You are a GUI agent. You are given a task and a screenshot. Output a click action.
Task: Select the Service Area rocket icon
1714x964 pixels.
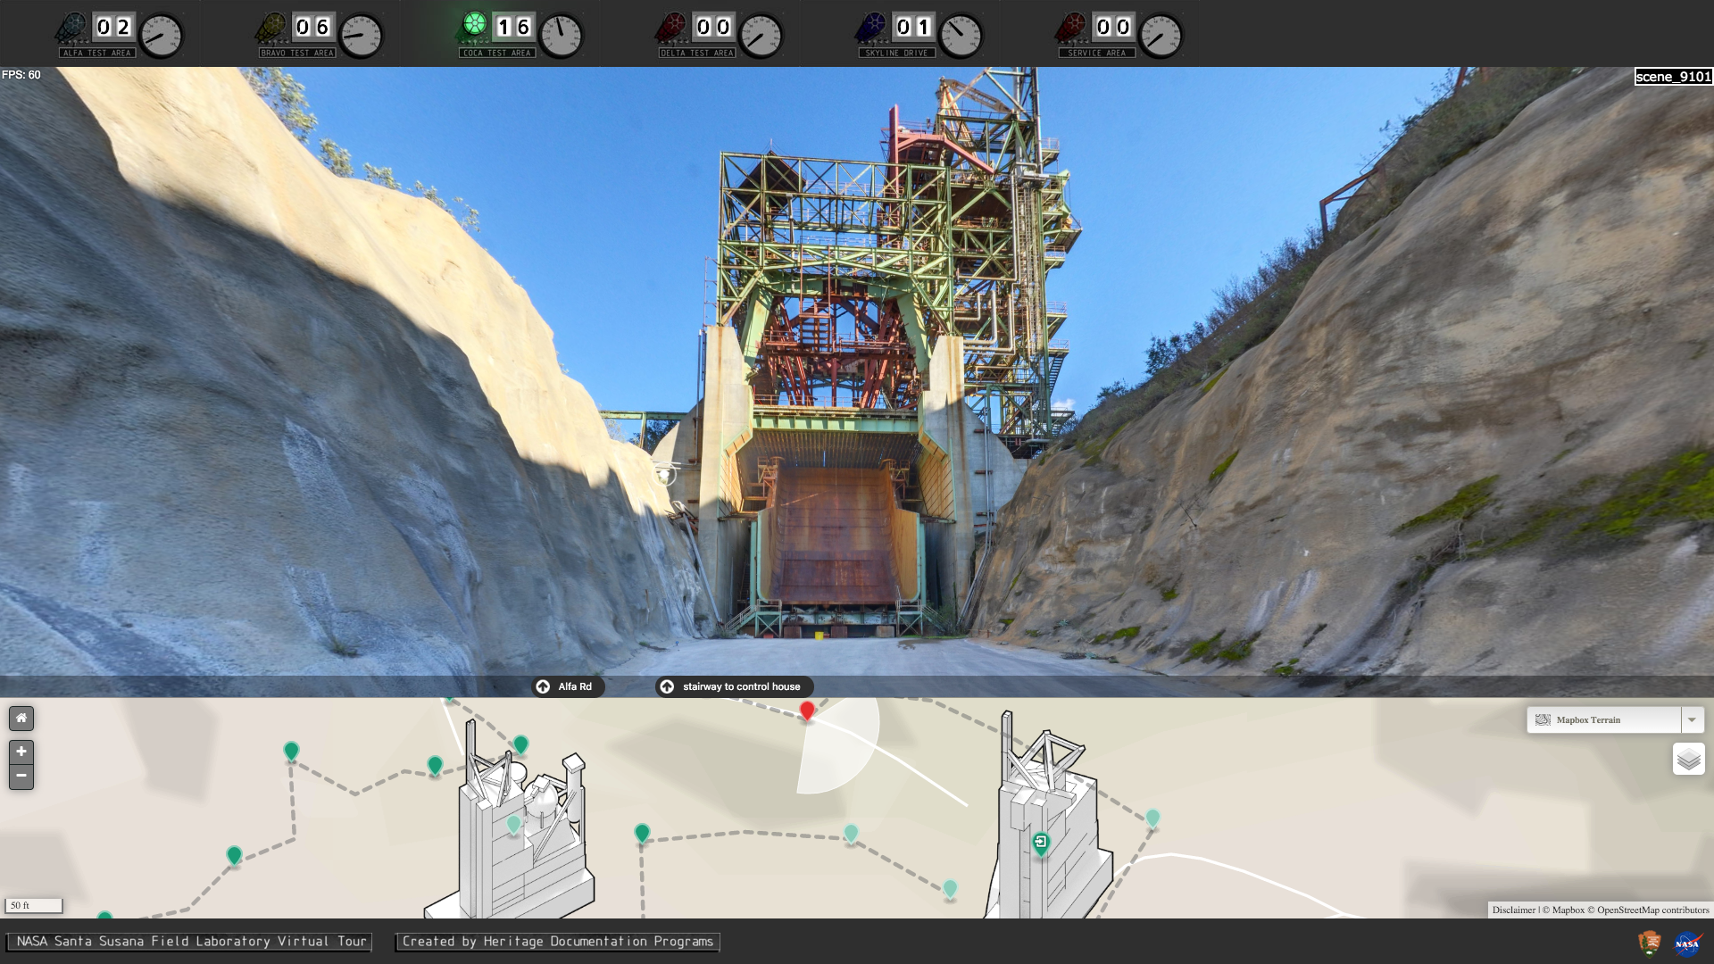pos(1071,28)
